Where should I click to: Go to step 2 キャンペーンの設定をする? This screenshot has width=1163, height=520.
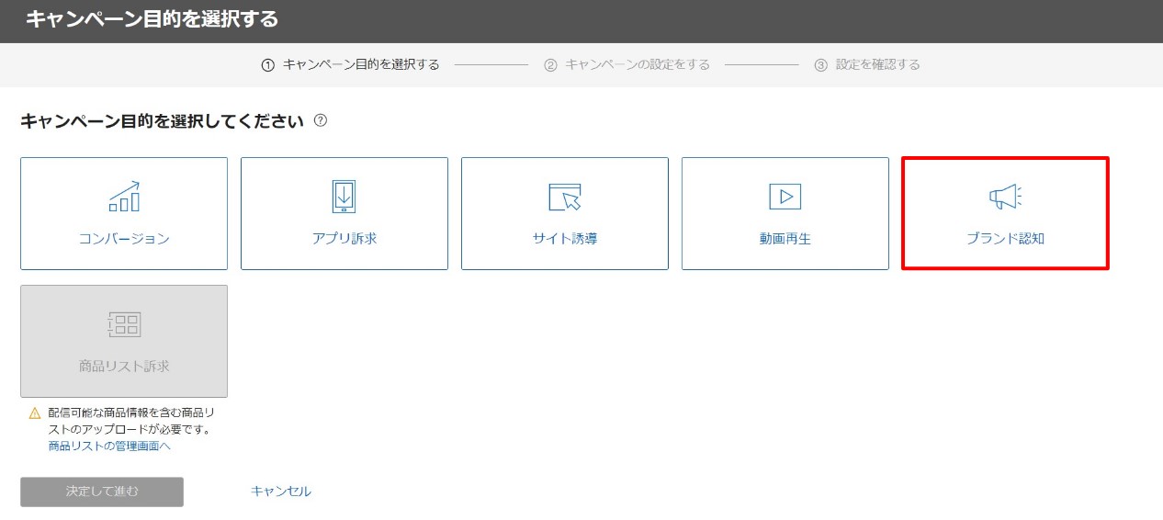pos(627,64)
